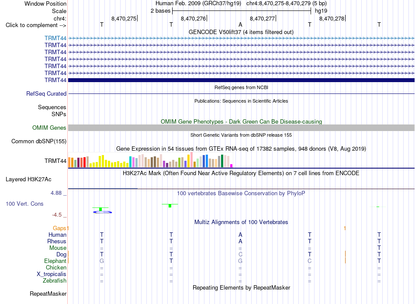
Task: Click the Elephant row's C base
Action: (x=310, y=261)
